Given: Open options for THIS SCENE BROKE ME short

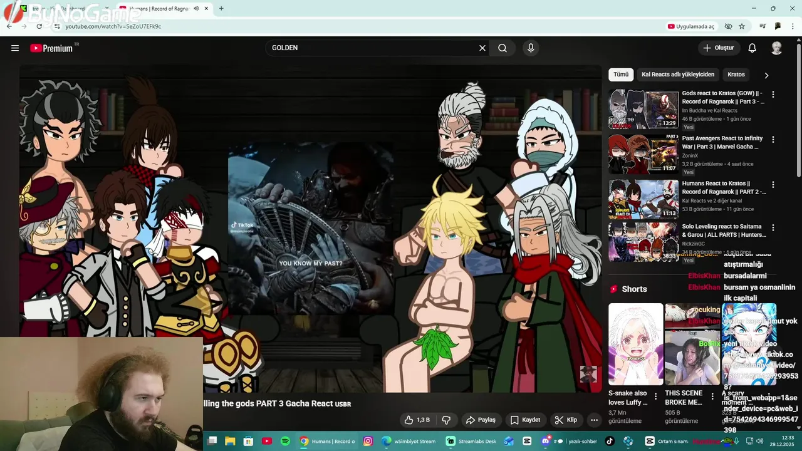Looking at the screenshot, I should pyautogui.click(x=712, y=397).
